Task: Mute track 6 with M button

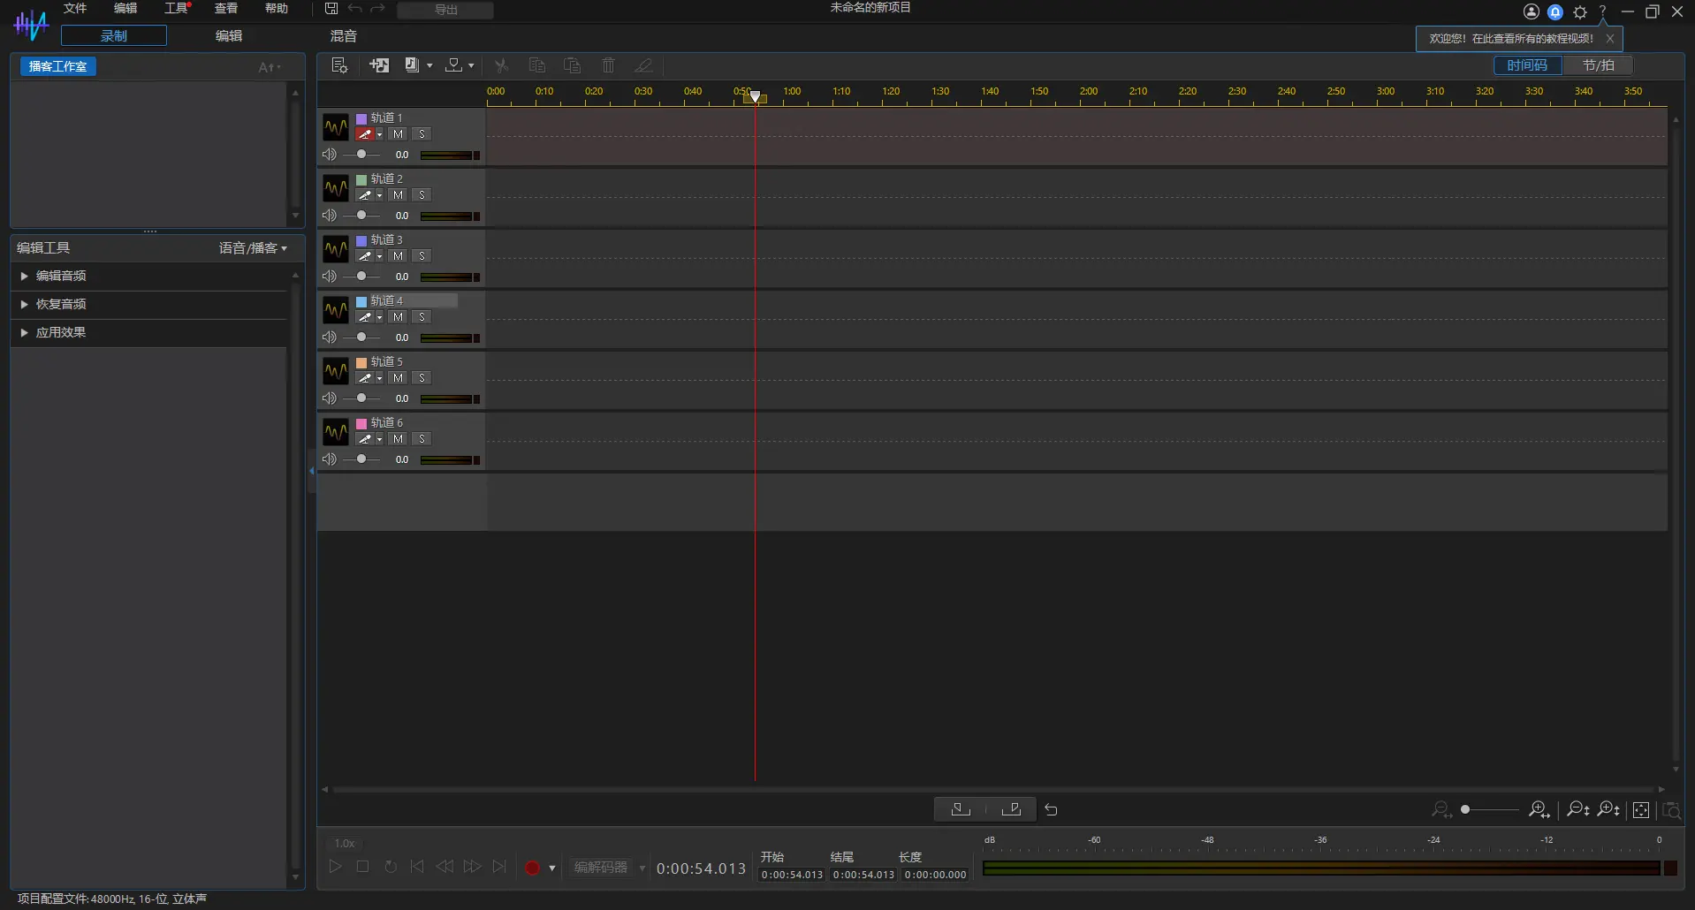Action: [x=398, y=439]
